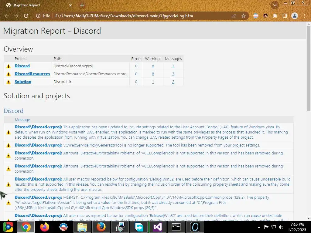The image size is (311, 233).
Task: Click the browser back arrow
Action: click(7, 16)
